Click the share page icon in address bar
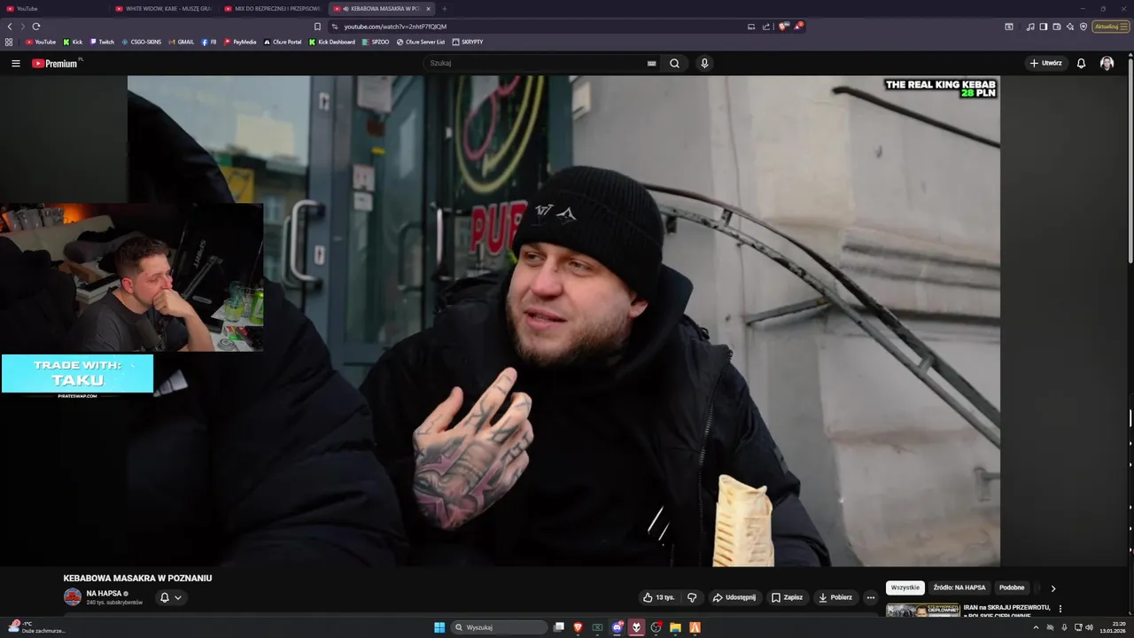The image size is (1134, 638). [766, 27]
